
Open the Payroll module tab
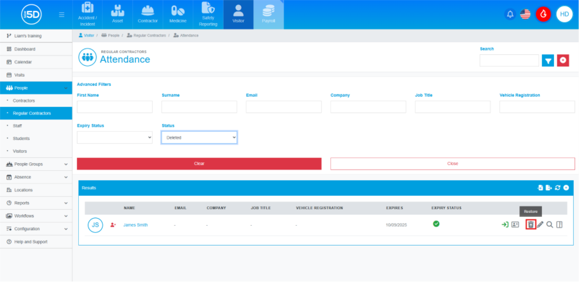[268, 15]
